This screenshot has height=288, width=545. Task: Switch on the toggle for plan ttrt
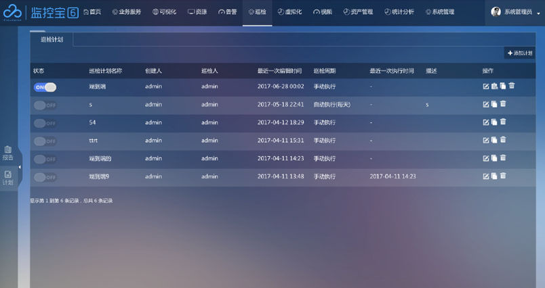coord(45,141)
